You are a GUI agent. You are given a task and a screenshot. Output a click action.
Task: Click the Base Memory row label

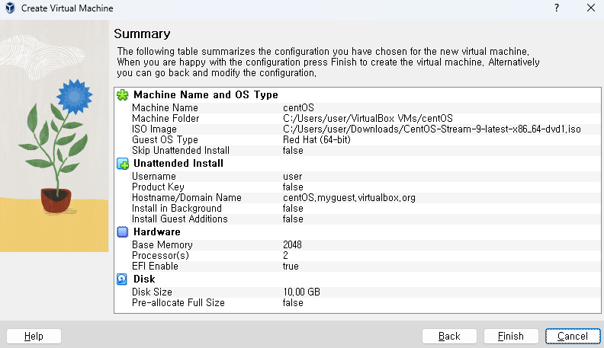pos(162,245)
